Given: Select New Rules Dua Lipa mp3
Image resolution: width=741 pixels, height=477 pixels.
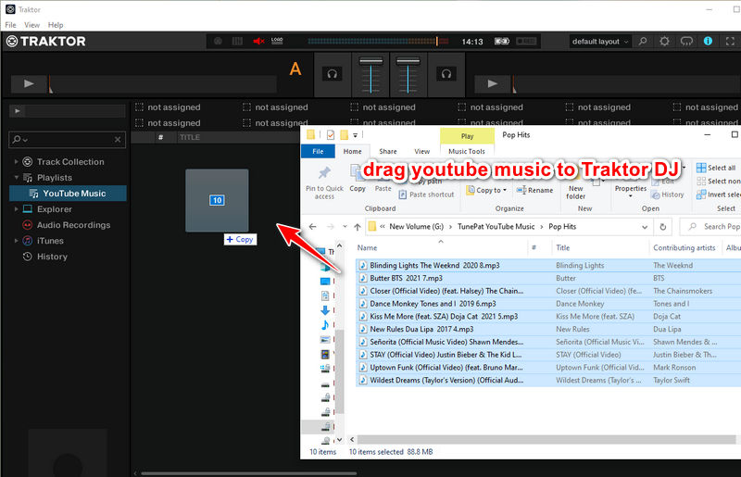Looking at the screenshot, I should (421, 329).
